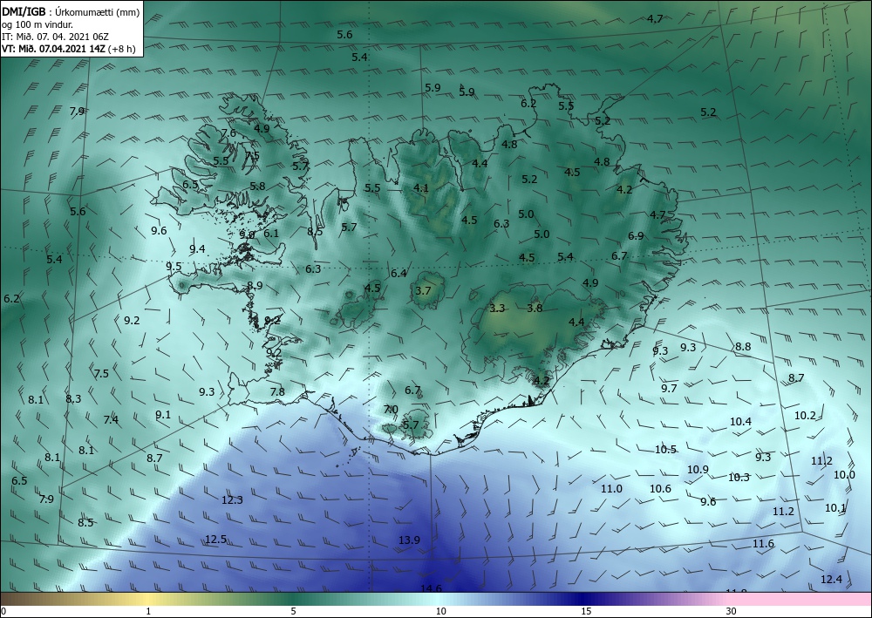Viewport: 872px width, 618px height.
Task: Click the 'og 100 m vindur.' legend line
Action: tap(37, 24)
